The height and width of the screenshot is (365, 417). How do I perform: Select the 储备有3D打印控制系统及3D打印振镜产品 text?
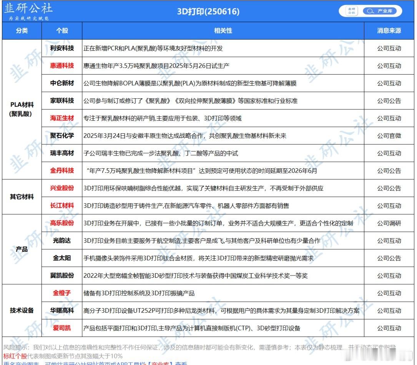pyautogui.click(x=139, y=293)
